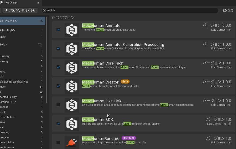Select the groundHTTP category
The image size is (236, 149).
pos(23,102)
